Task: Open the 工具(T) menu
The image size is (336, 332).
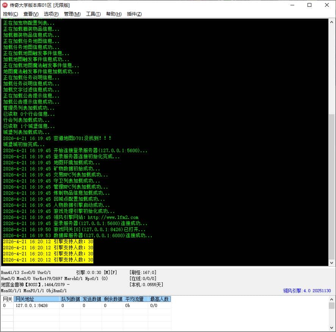Action: pos(93,14)
